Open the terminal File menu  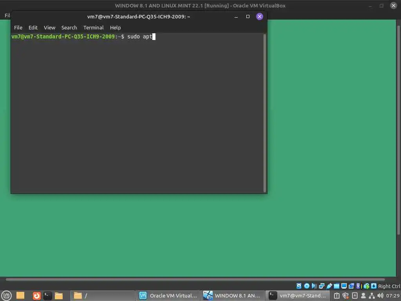pyautogui.click(x=18, y=28)
